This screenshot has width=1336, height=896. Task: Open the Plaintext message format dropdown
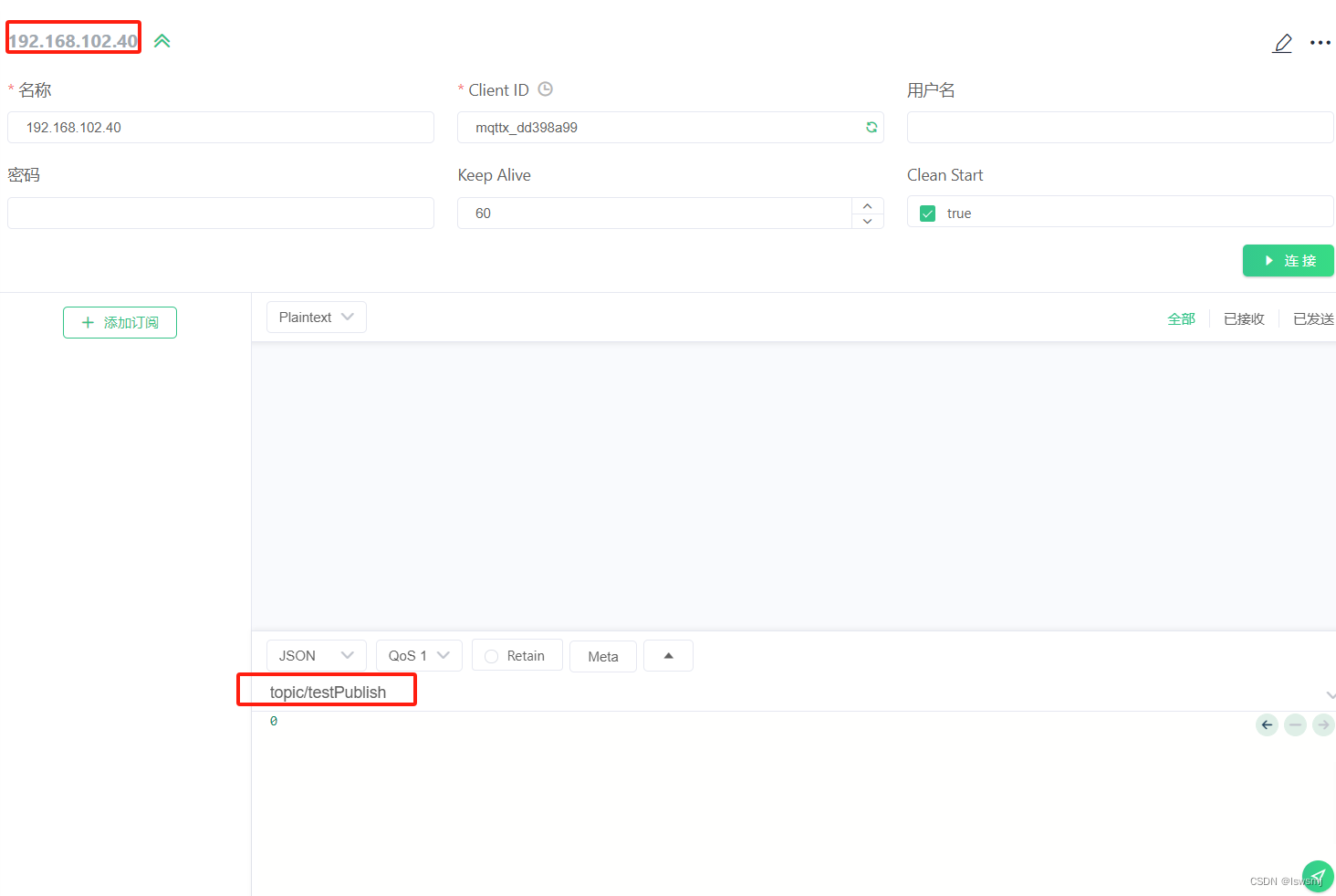316,317
